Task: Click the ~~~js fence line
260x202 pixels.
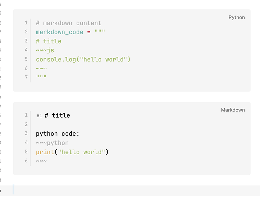Action: pyautogui.click(x=45, y=50)
